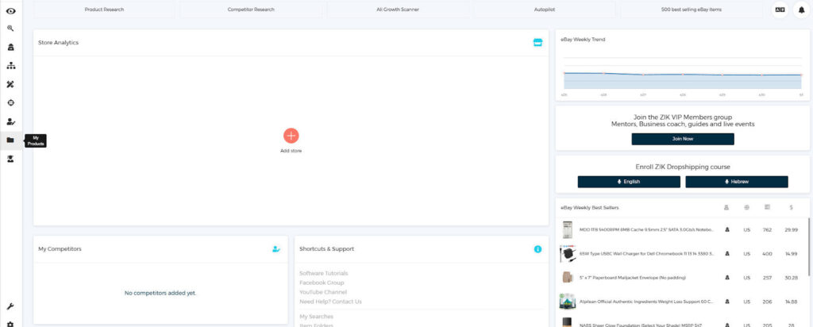Open My Products folder icon

pyautogui.click(x=10, y=140)
